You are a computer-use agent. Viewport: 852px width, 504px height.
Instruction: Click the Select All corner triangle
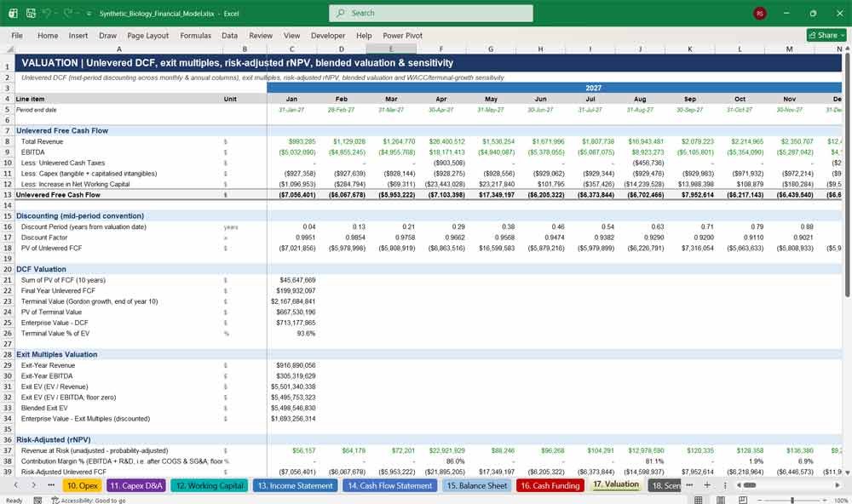[8, 49]
